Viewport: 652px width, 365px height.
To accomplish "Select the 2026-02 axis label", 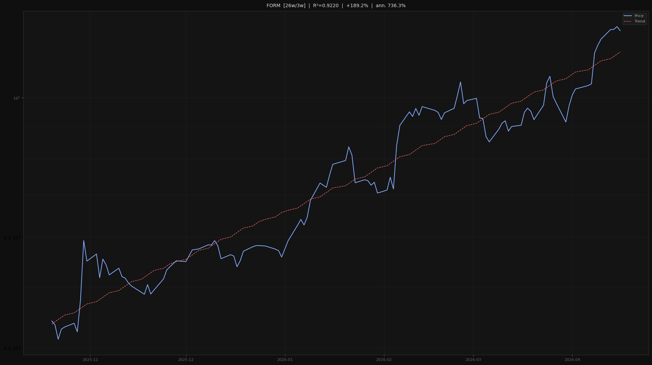I will coord(383,359).
